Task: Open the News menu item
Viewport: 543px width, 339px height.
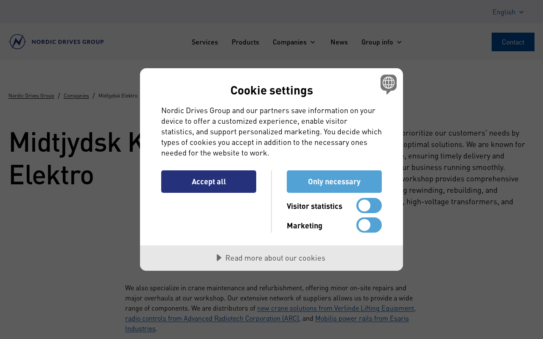Action: click(x=339, y=42)
